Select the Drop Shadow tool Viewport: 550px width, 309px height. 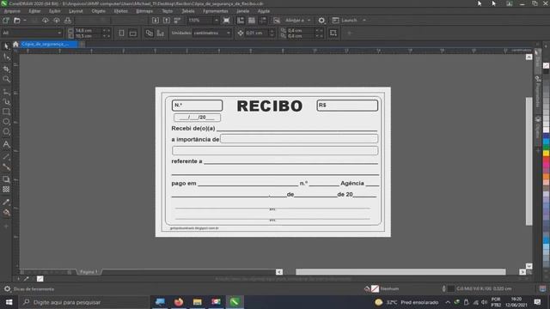(6, 179)
